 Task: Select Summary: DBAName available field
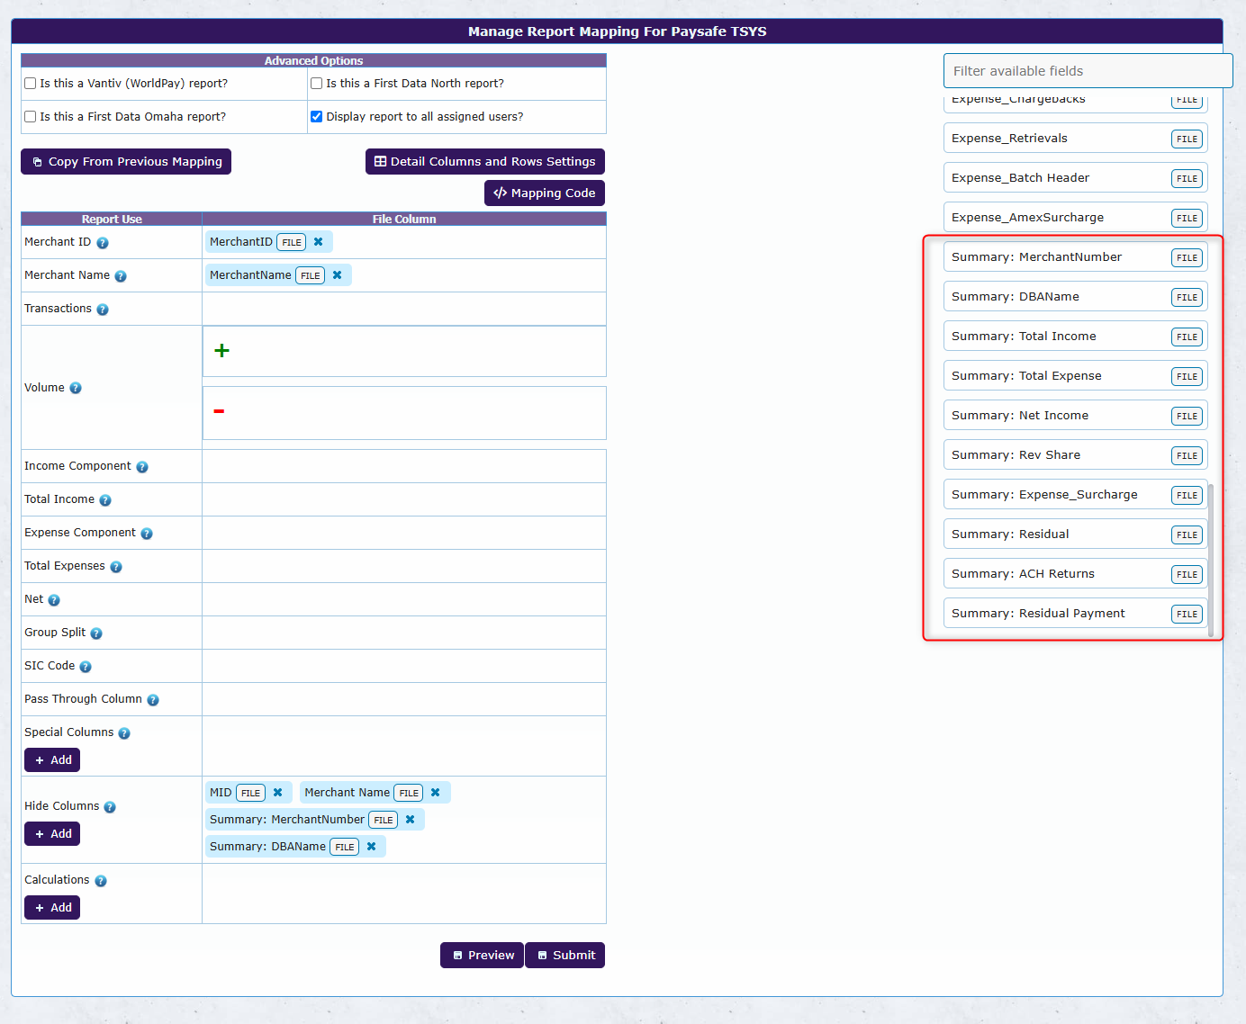[1076, 297]
